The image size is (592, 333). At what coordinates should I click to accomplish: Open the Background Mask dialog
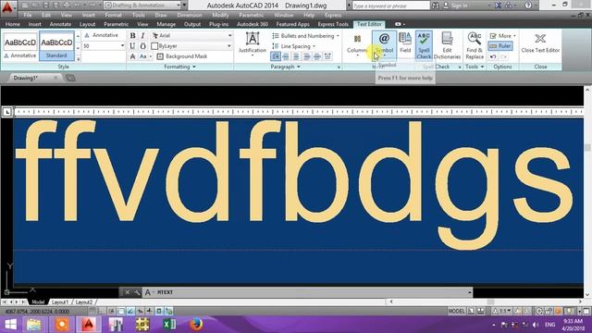[x=182, y=56]
